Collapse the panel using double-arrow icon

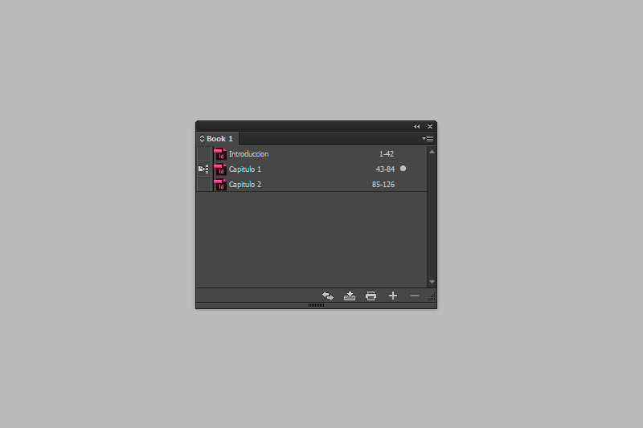coord(416,127)
